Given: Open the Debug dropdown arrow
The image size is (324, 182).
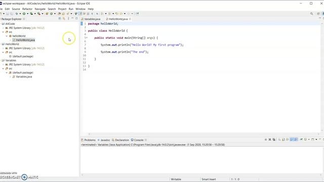Looking at the screenshot, I should point(20,14).
